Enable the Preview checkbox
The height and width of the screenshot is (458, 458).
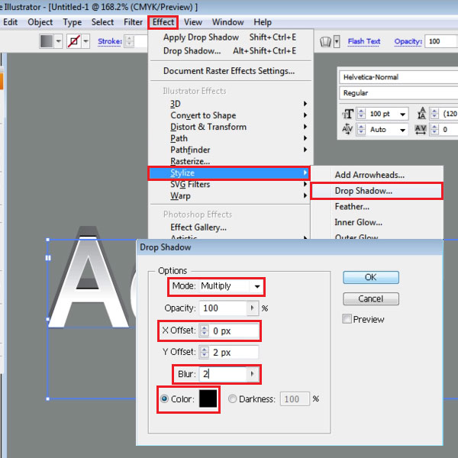(x=347, y=318)
